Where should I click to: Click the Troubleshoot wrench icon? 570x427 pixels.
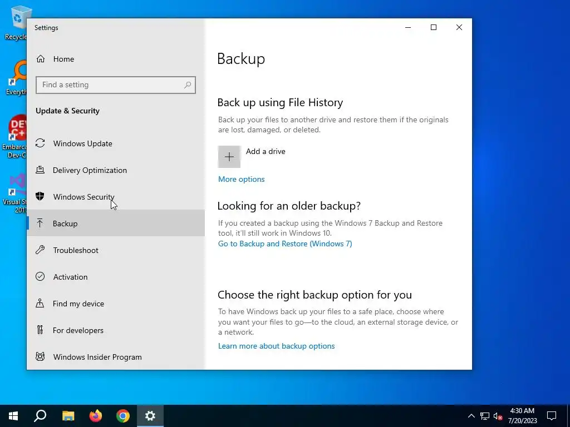[40, 250]
